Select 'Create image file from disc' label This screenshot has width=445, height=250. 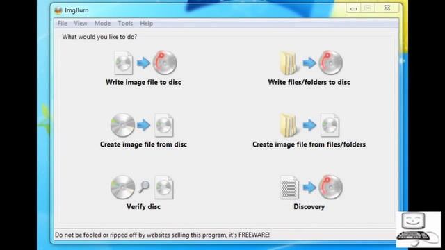(143, 144)
